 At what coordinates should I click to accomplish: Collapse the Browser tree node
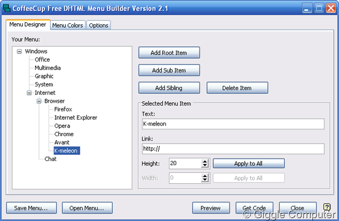tap(39, 101)
